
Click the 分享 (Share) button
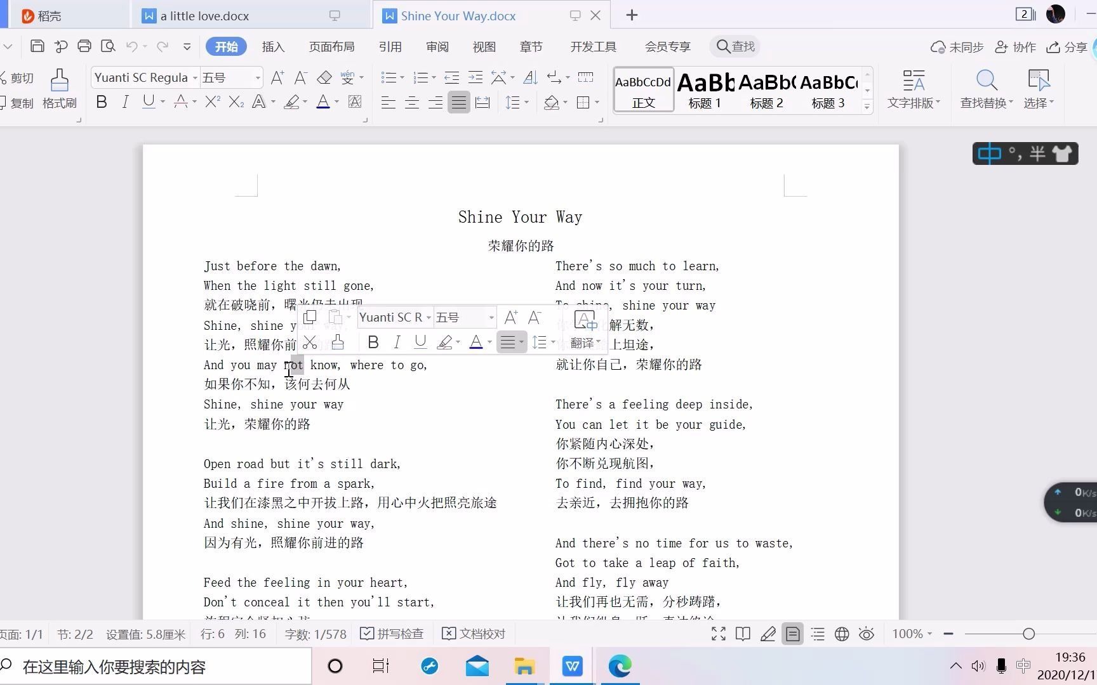point(1067,47)
